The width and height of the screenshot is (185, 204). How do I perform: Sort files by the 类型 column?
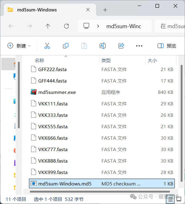pyautogui.click(x=106, y=61)
